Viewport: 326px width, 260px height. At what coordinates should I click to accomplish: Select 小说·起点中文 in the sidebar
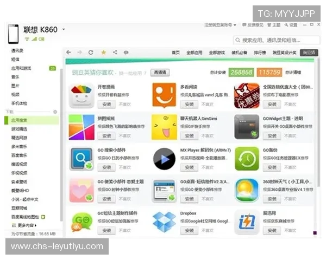tap(25, 199)
